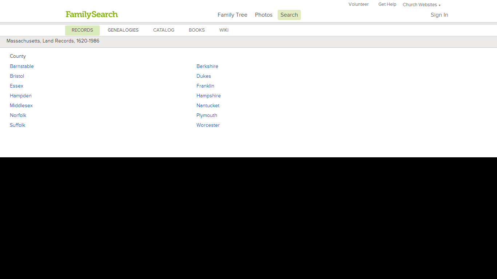Open Franklin county records
This screenshot has width=497, height=279.
click(x=205, y=86)
